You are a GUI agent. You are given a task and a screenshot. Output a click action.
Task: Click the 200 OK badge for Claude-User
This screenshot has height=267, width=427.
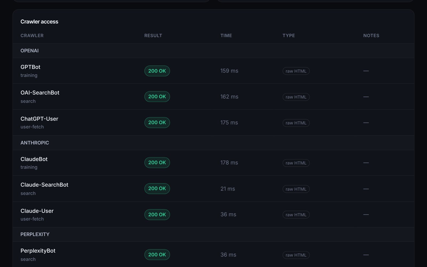157,215
